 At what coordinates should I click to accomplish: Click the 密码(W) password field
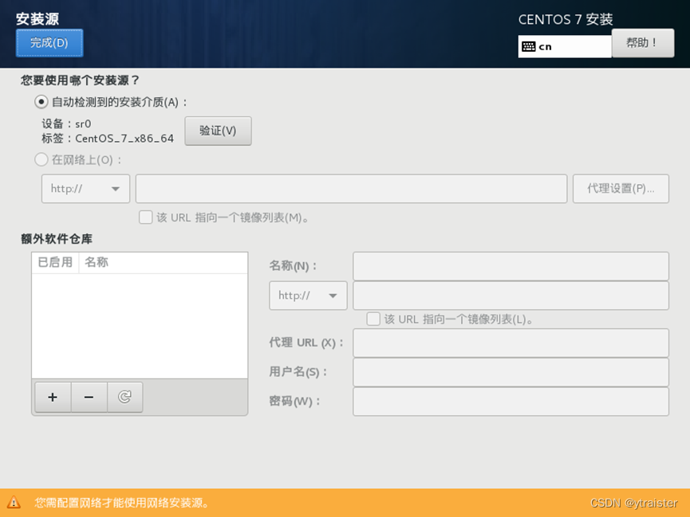pos(511,401)
